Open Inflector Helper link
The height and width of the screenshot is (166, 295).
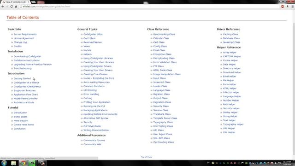(x=231, y=92)
